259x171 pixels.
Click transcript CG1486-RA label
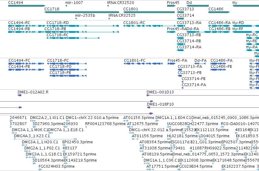(x=219, y=23)
